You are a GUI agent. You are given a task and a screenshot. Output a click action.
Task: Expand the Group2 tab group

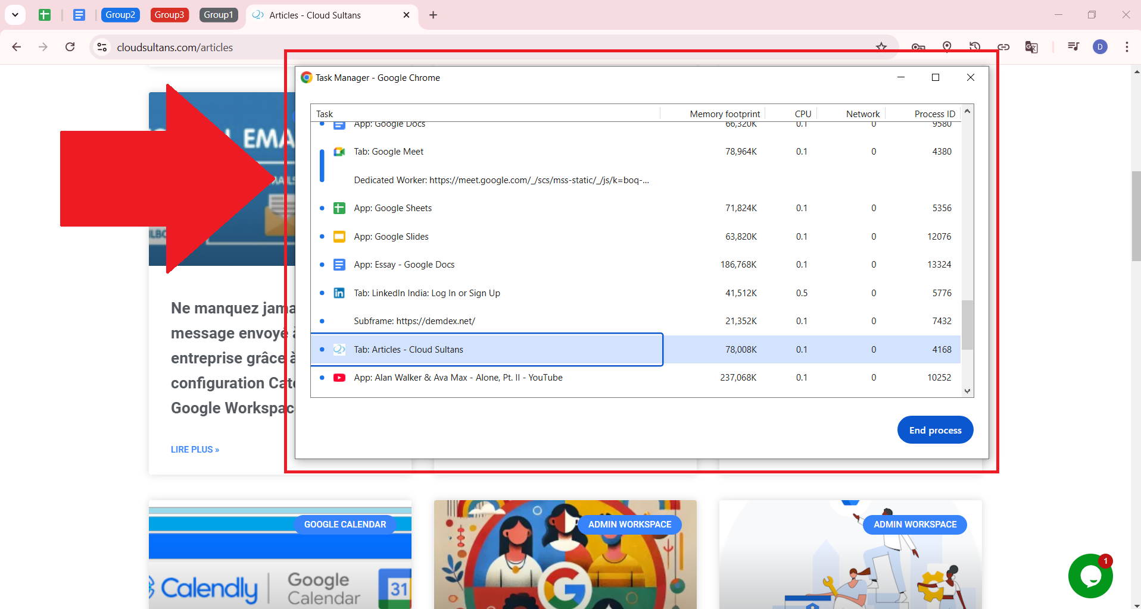(120, 15)
